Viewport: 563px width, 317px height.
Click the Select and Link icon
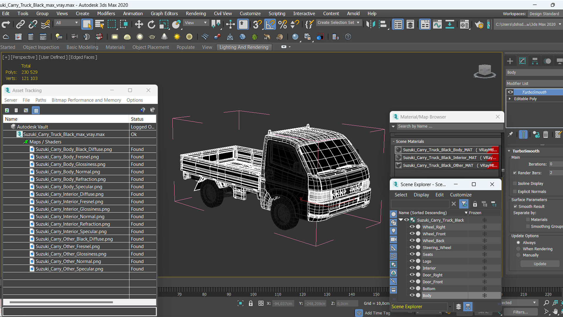(20, 24)
